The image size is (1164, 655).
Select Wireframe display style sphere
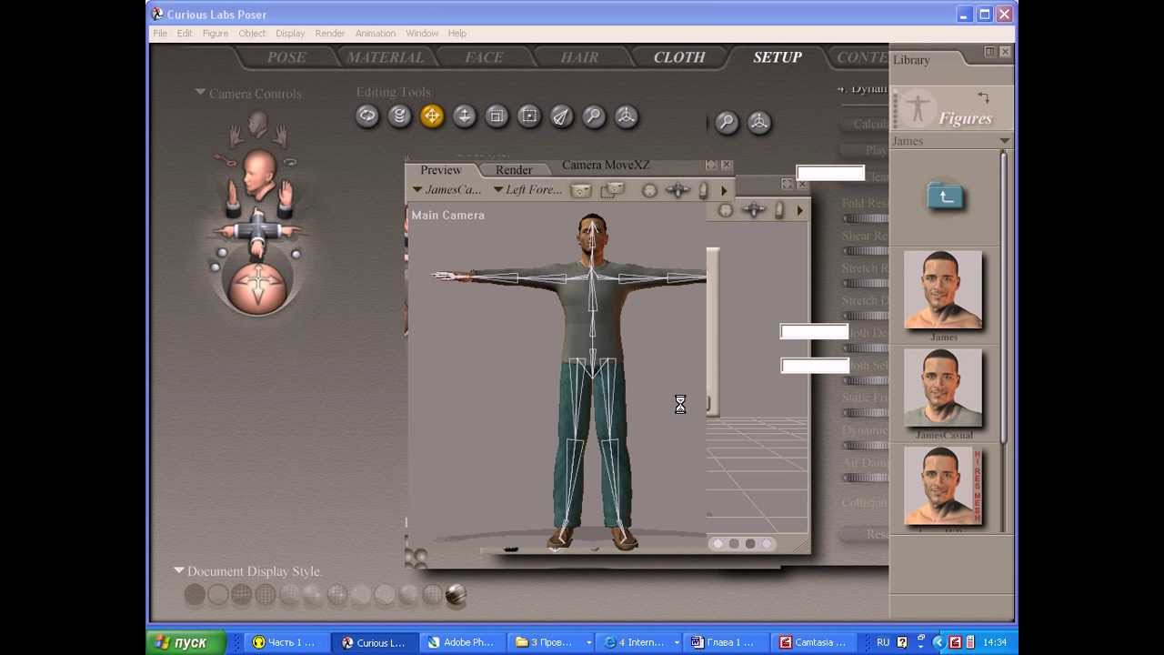(x=242, y=595)
